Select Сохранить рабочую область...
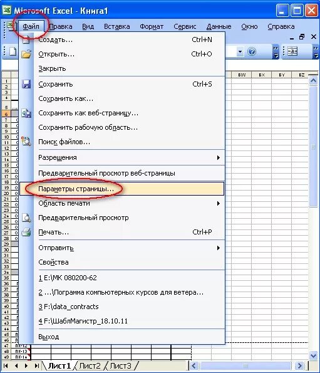Viewport: 320px width, 373px height. pyautogui.click(x=122, y=127)
